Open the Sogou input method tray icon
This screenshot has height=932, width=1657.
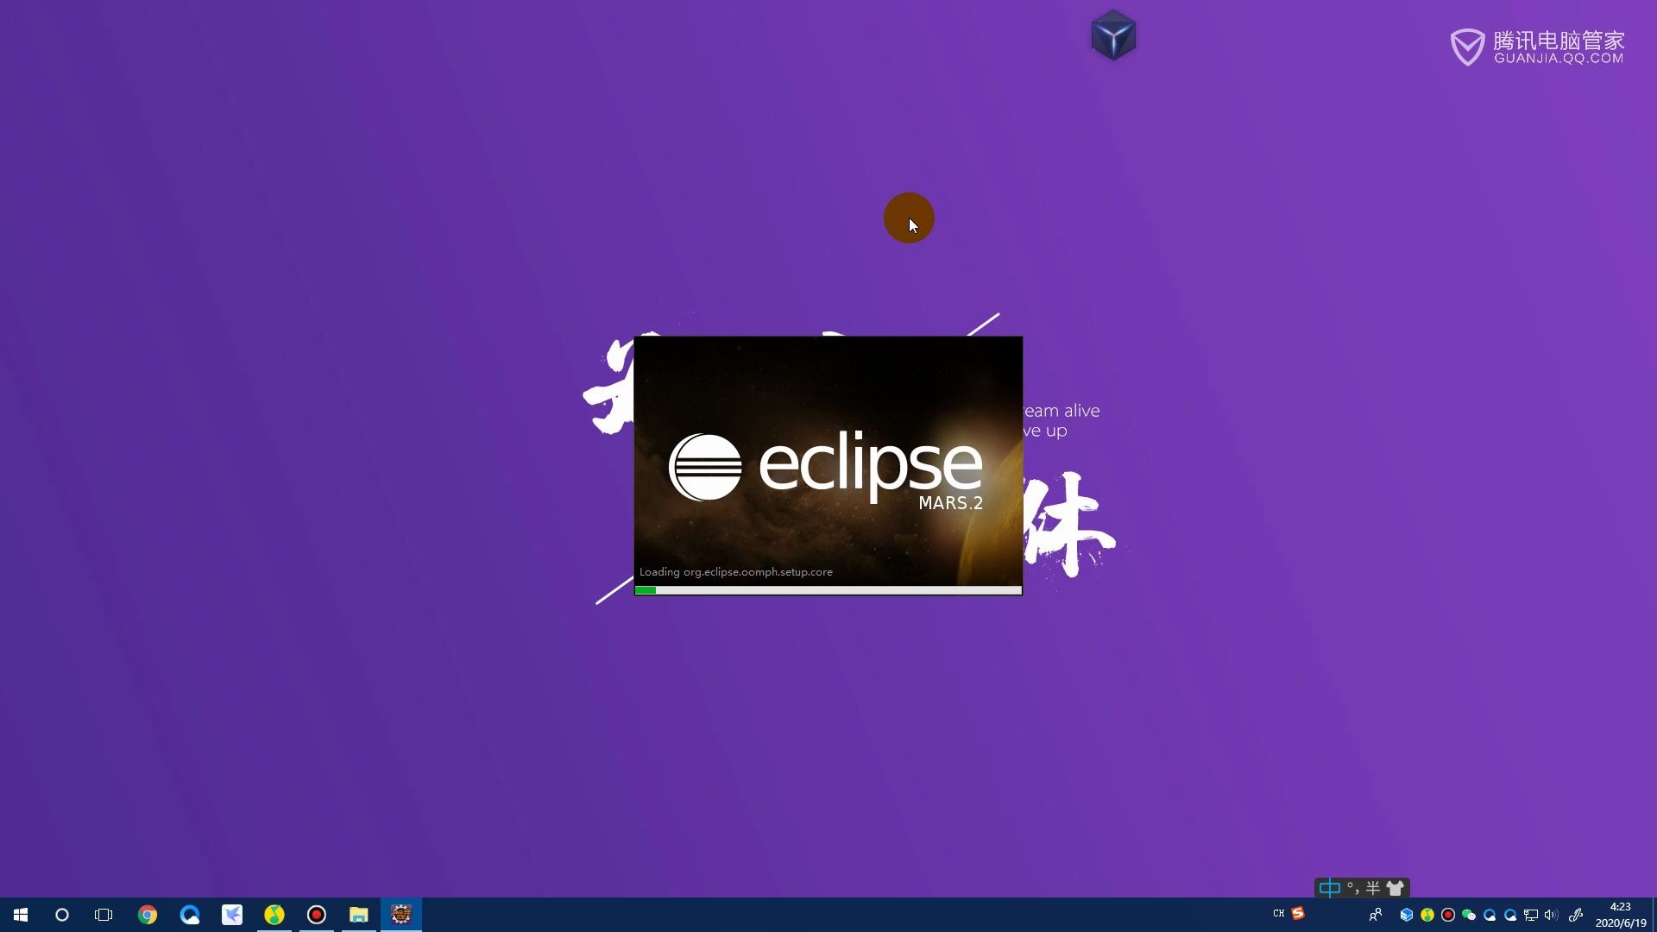point(1298,913)
